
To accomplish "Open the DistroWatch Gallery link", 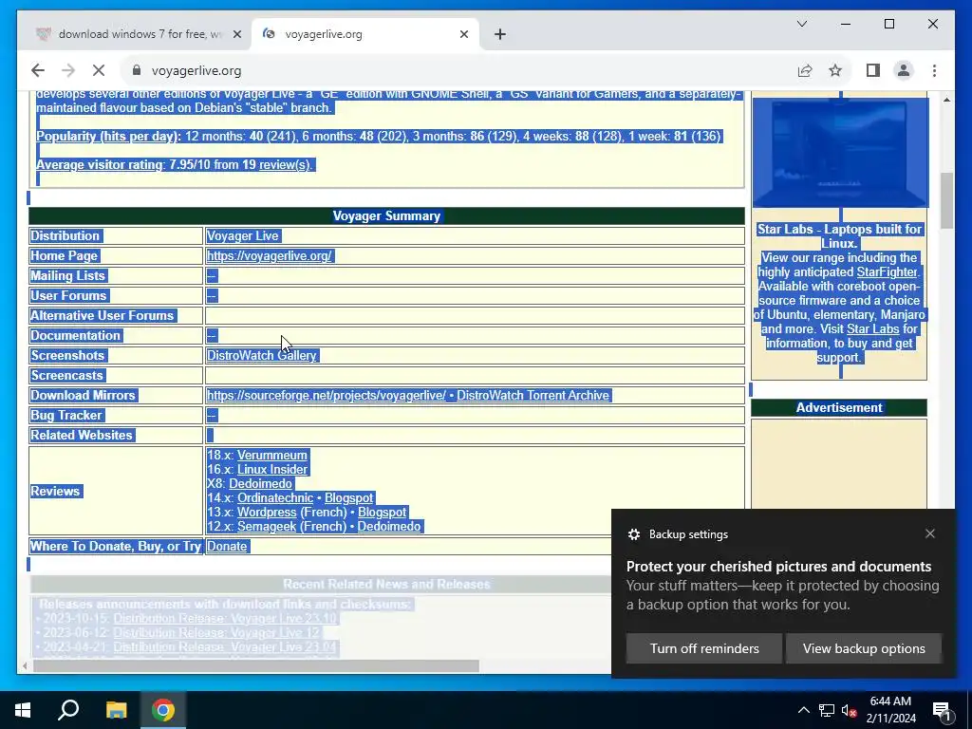I will (x=262, y=355).
